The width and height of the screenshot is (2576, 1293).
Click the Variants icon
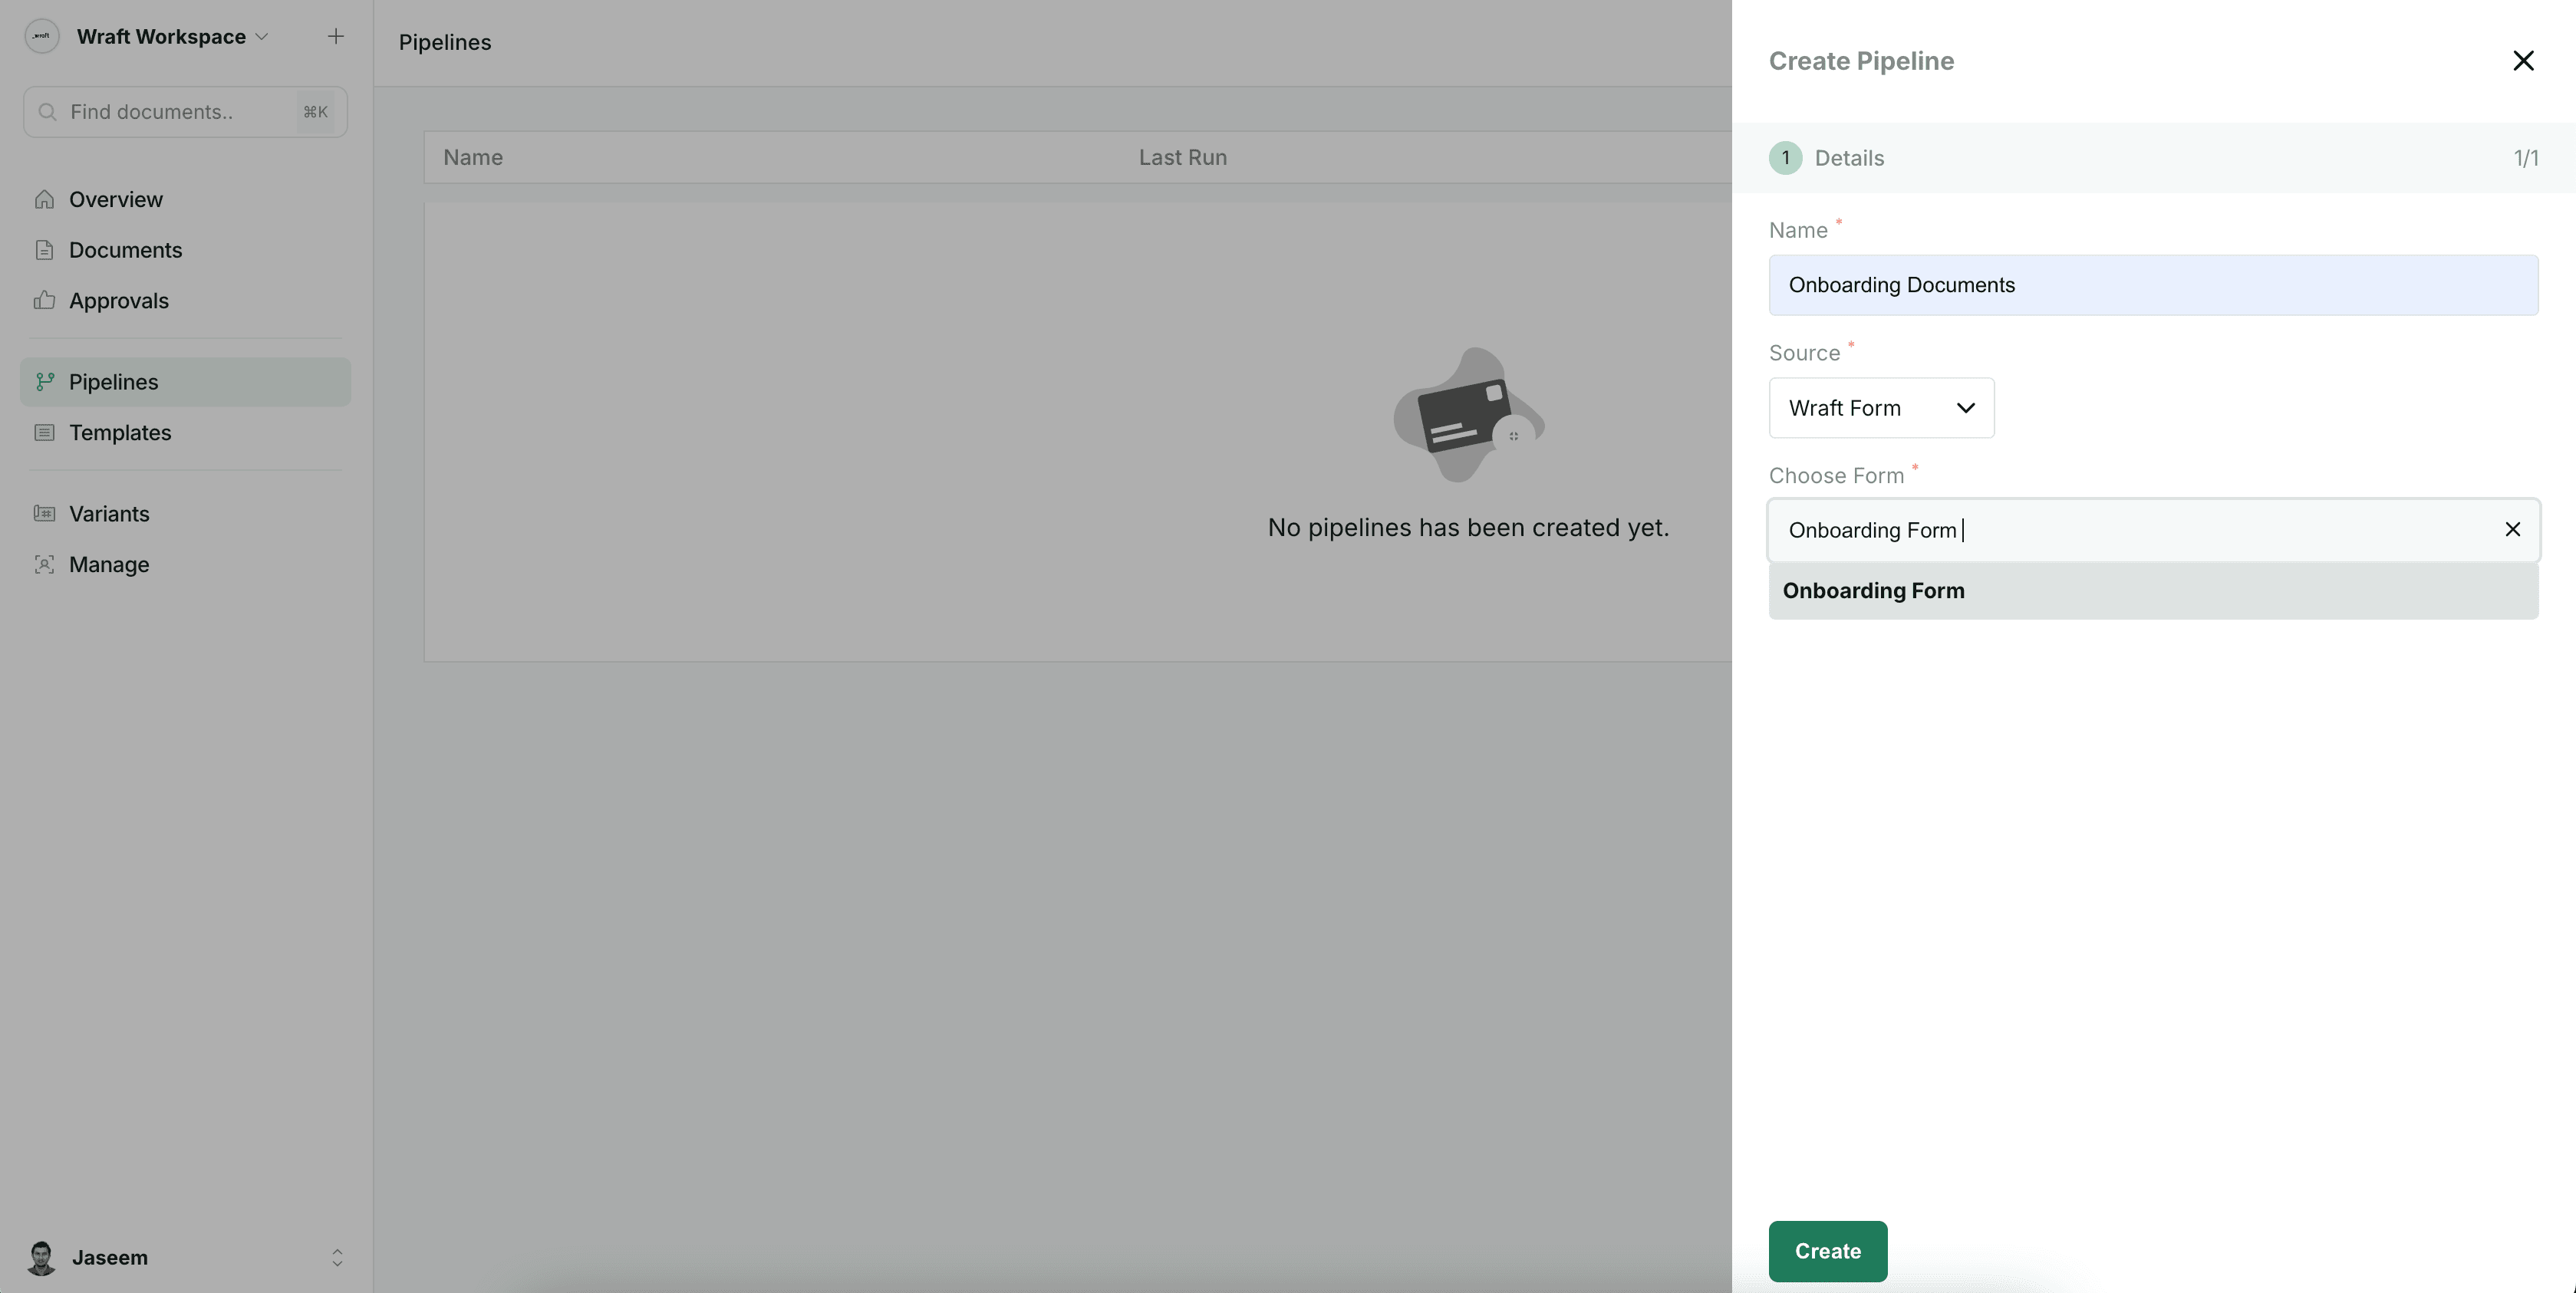44,513
